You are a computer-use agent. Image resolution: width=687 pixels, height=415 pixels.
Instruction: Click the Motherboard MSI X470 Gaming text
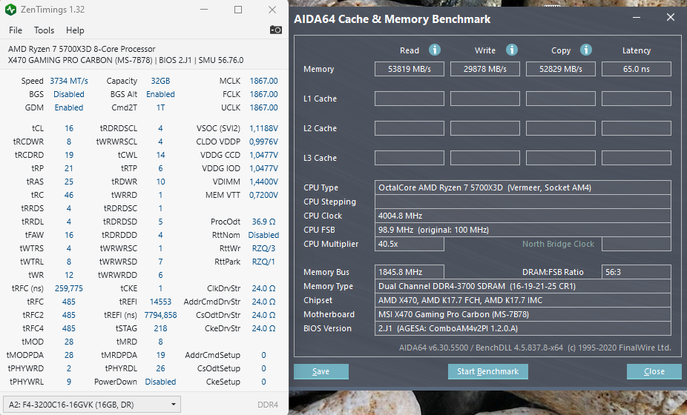click(x=453, y=314)
